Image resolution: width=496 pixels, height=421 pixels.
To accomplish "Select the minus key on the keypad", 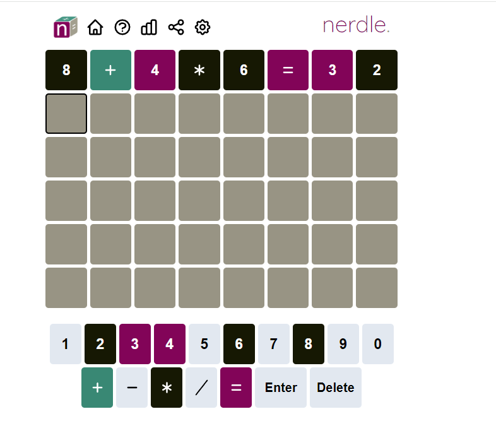I will (x=132, y=388).
